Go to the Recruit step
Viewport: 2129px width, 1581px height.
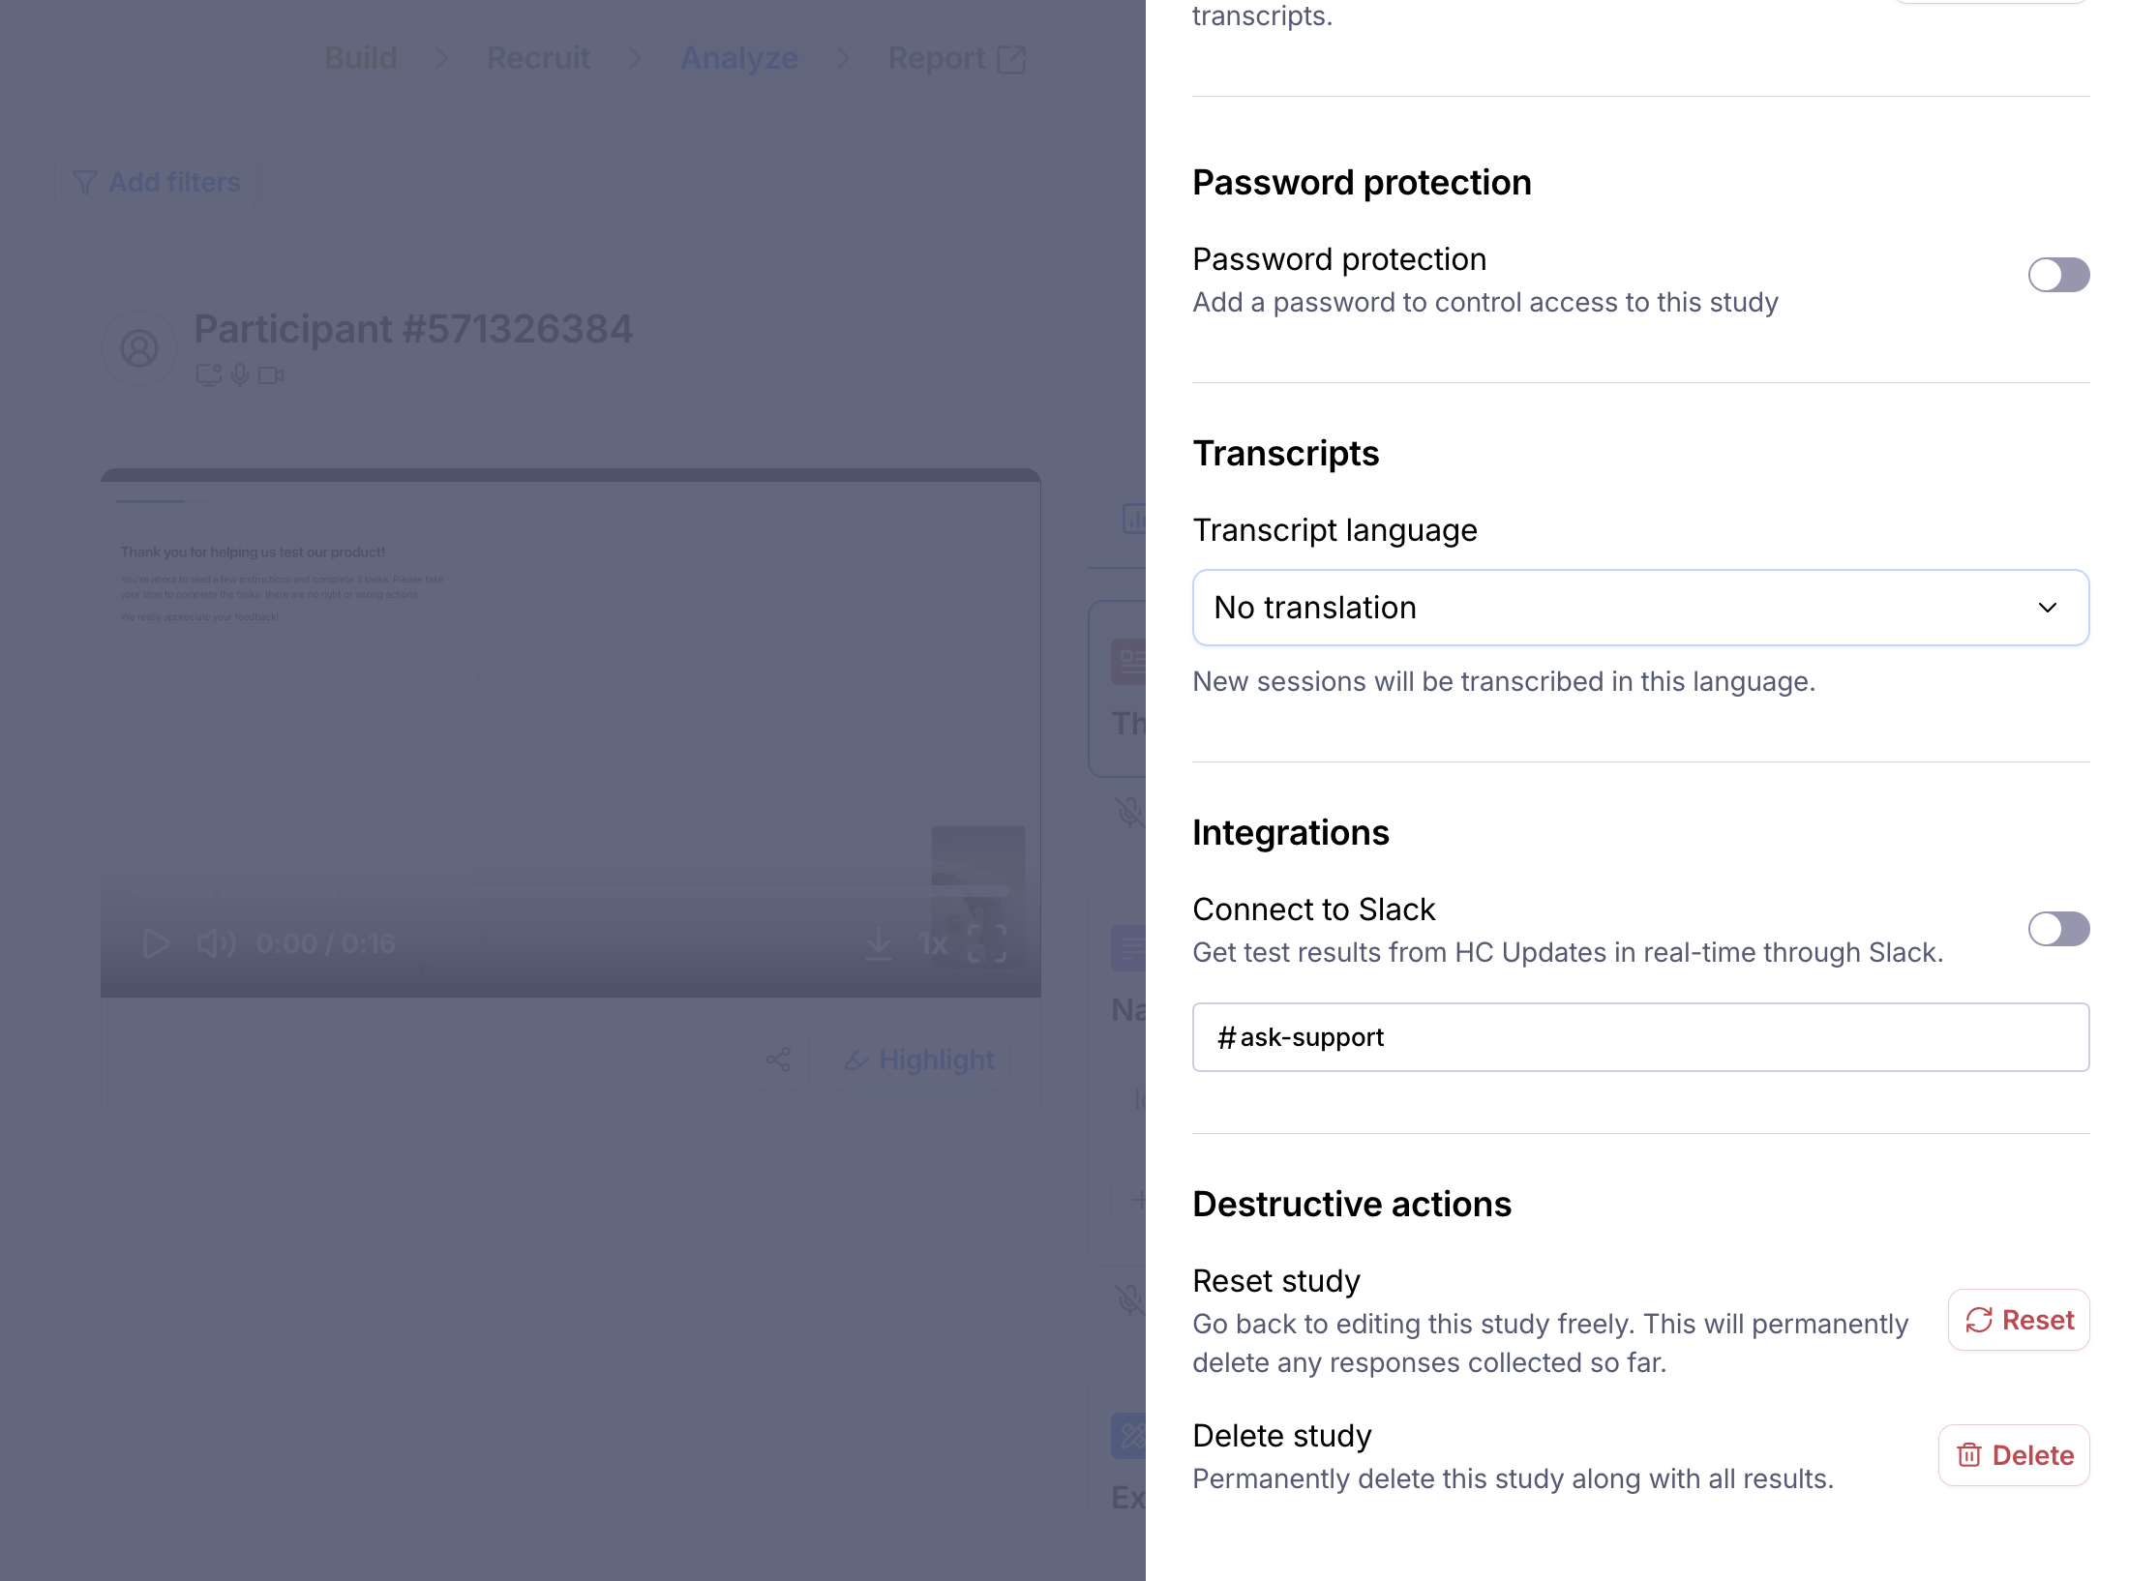pos(538,58)
